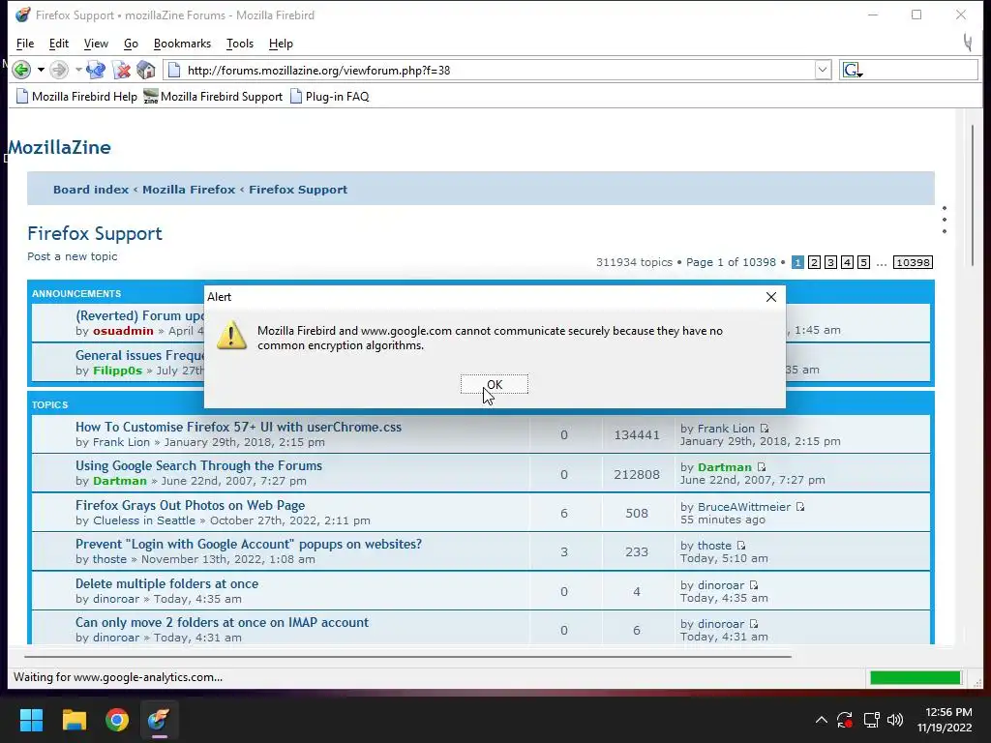Open the osuadmin user profile link
This screenshot has width=991, height=743.
coord(123,331)
